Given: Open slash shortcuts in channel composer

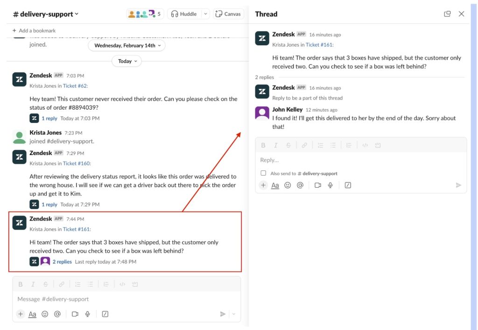Looking at the screenshot, I should (x=105, y=314).
